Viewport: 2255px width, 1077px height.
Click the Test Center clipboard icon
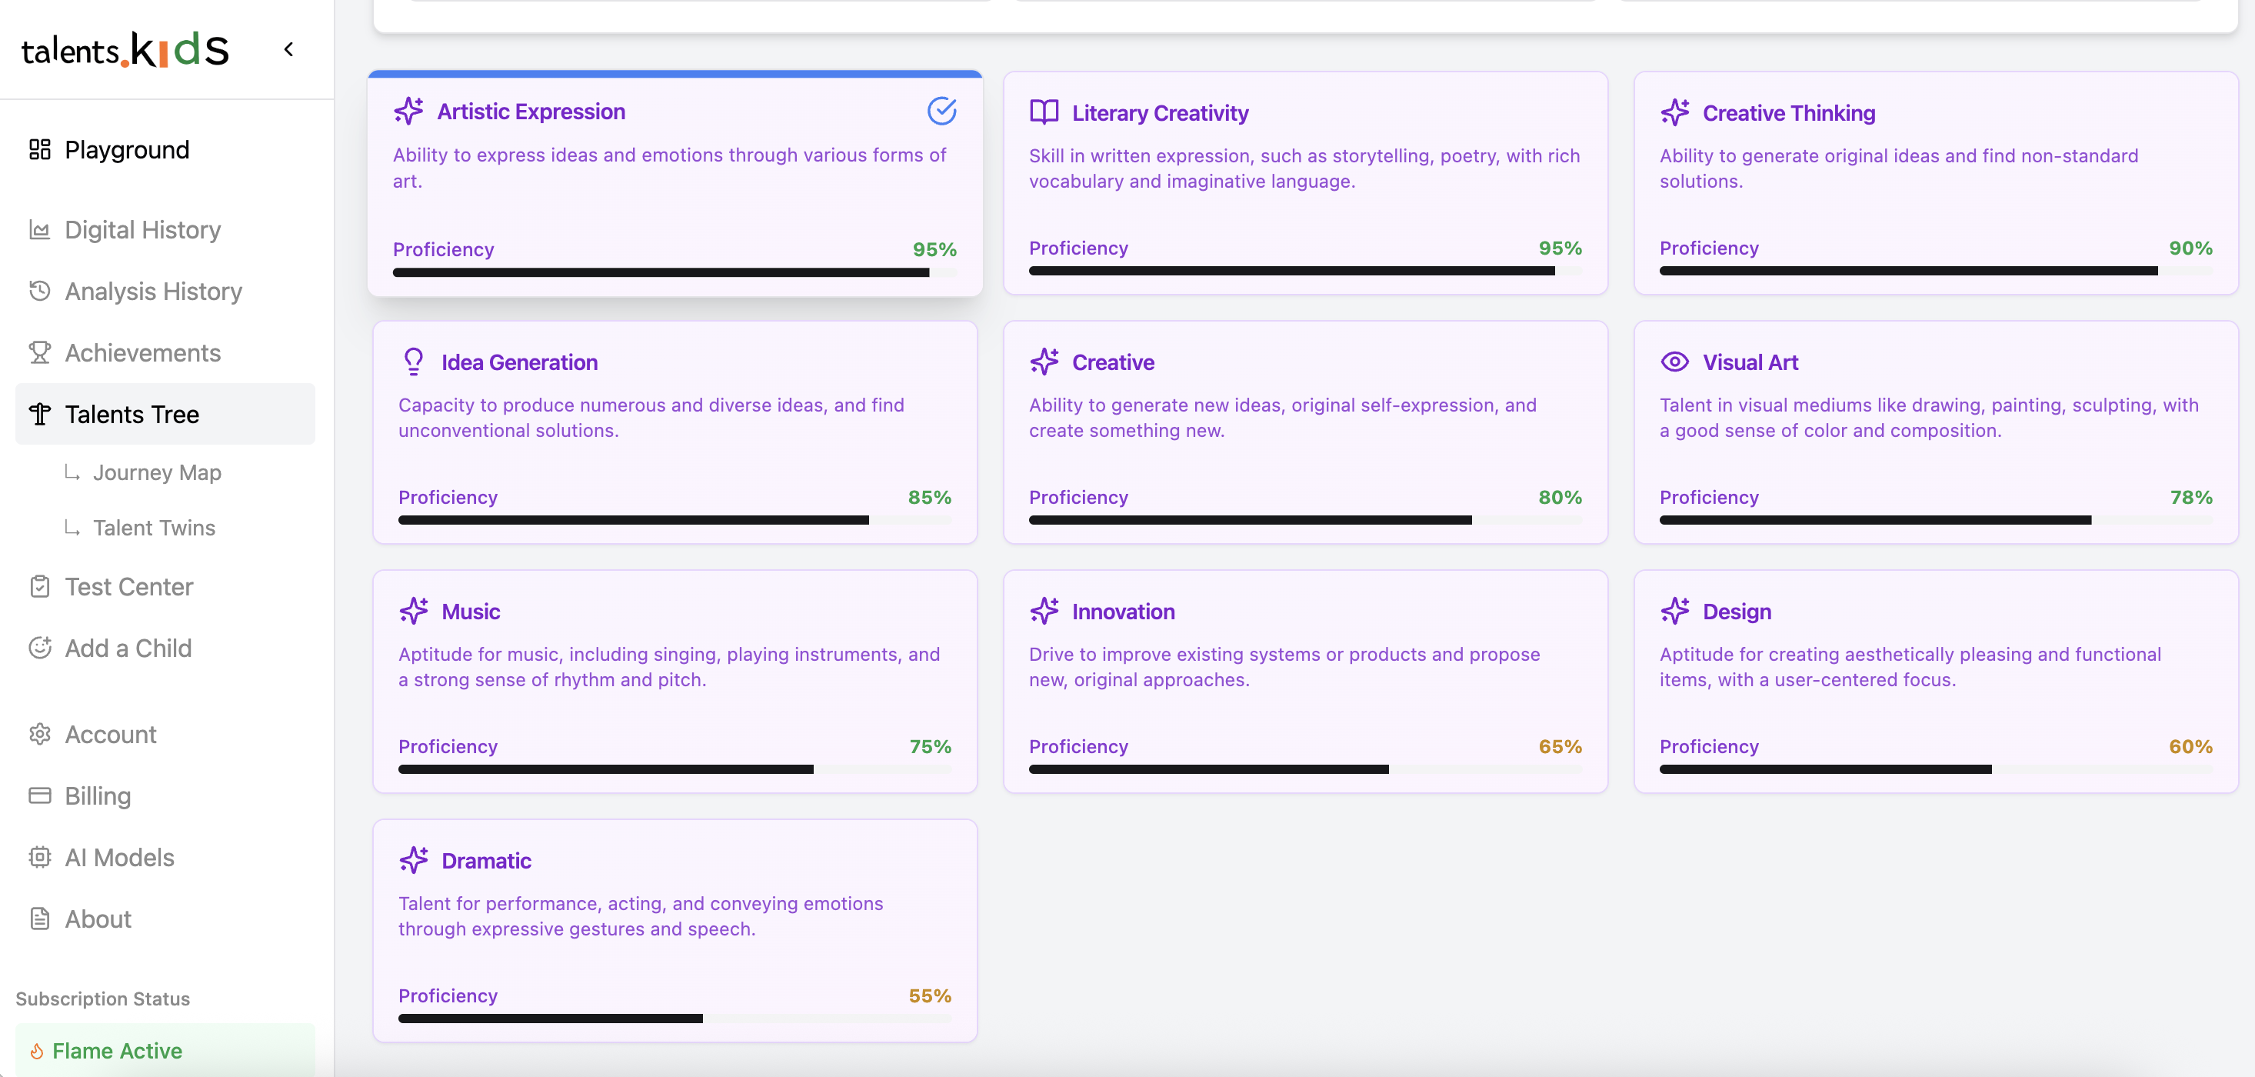[39, 585]
